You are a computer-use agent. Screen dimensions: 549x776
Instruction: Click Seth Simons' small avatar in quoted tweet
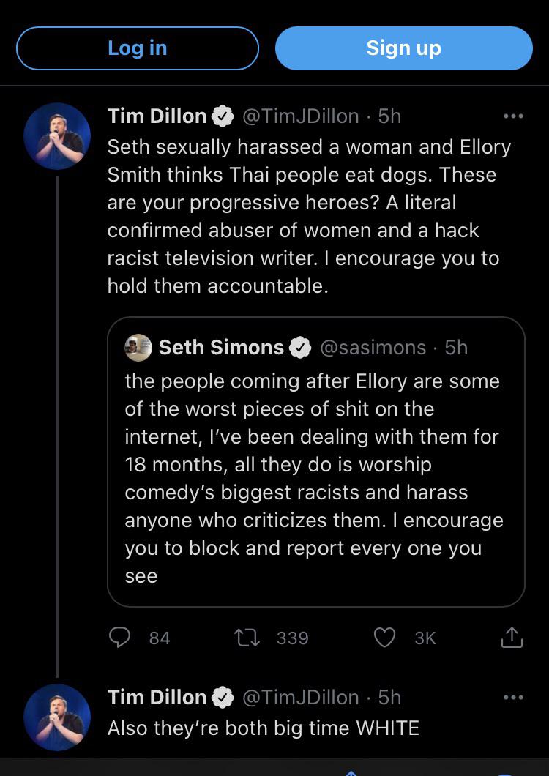(138, 348)
